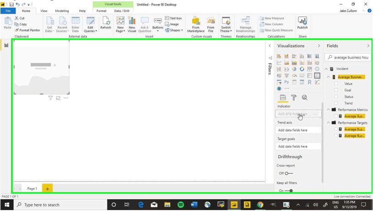This screenshot has height=211, width=373.
Task: Collapse the Incident table
Action: pyautogui.click(x=326, y=69)
